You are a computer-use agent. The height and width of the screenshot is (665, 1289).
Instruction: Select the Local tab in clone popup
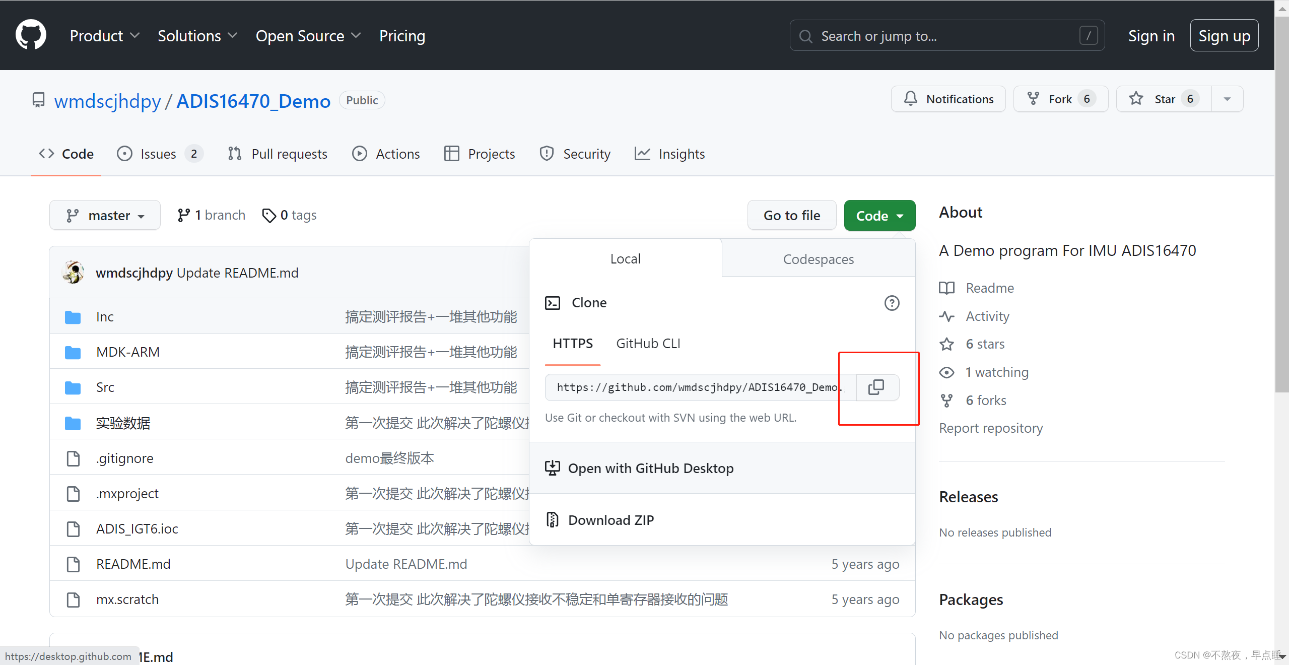pyautogui.click(x=625, y=258)
